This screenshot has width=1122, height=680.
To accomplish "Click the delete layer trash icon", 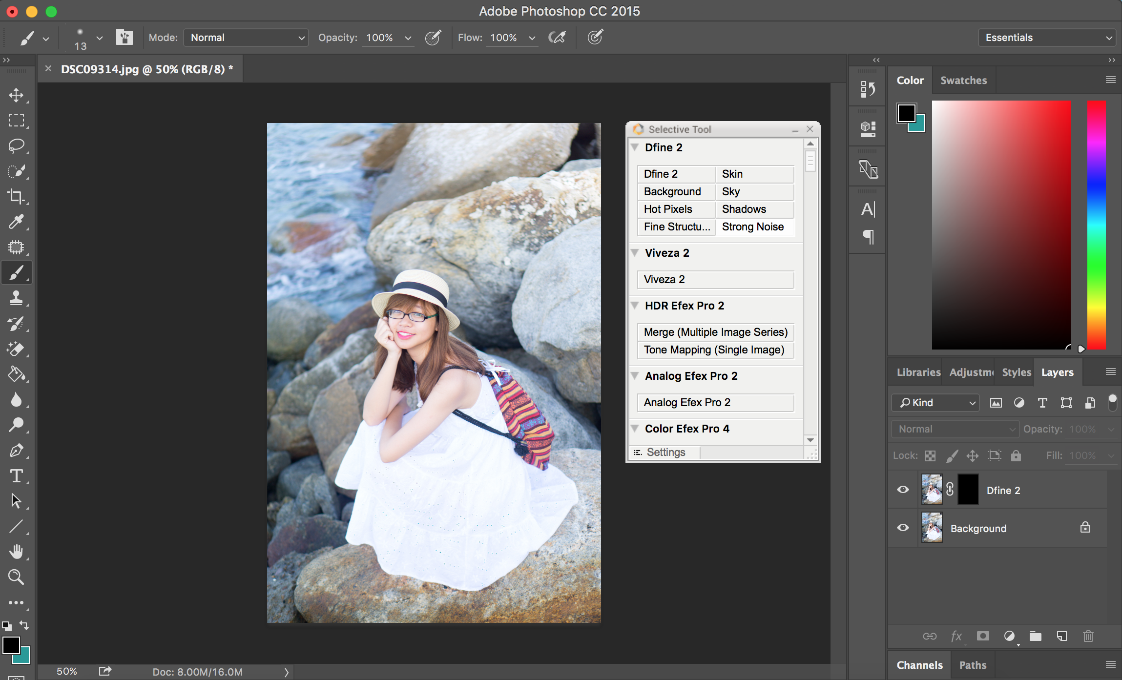I will tap(1088, 636).
